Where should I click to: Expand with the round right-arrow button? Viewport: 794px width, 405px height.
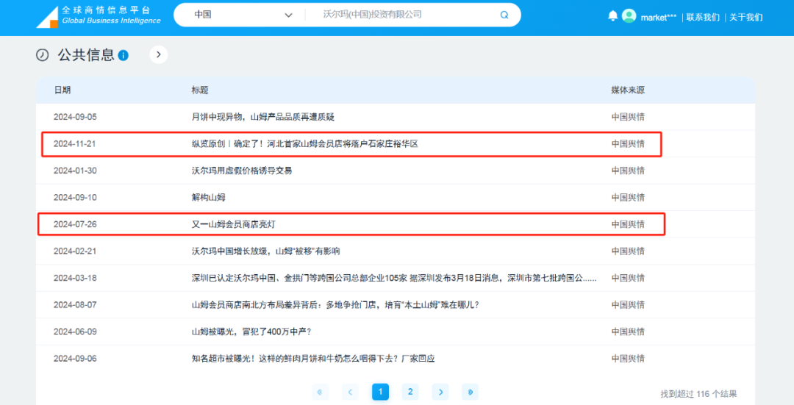coord(159,54)
